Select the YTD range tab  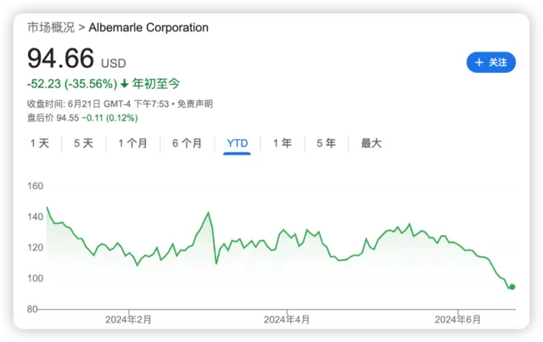pyautogui.click(x=238, y=143)
